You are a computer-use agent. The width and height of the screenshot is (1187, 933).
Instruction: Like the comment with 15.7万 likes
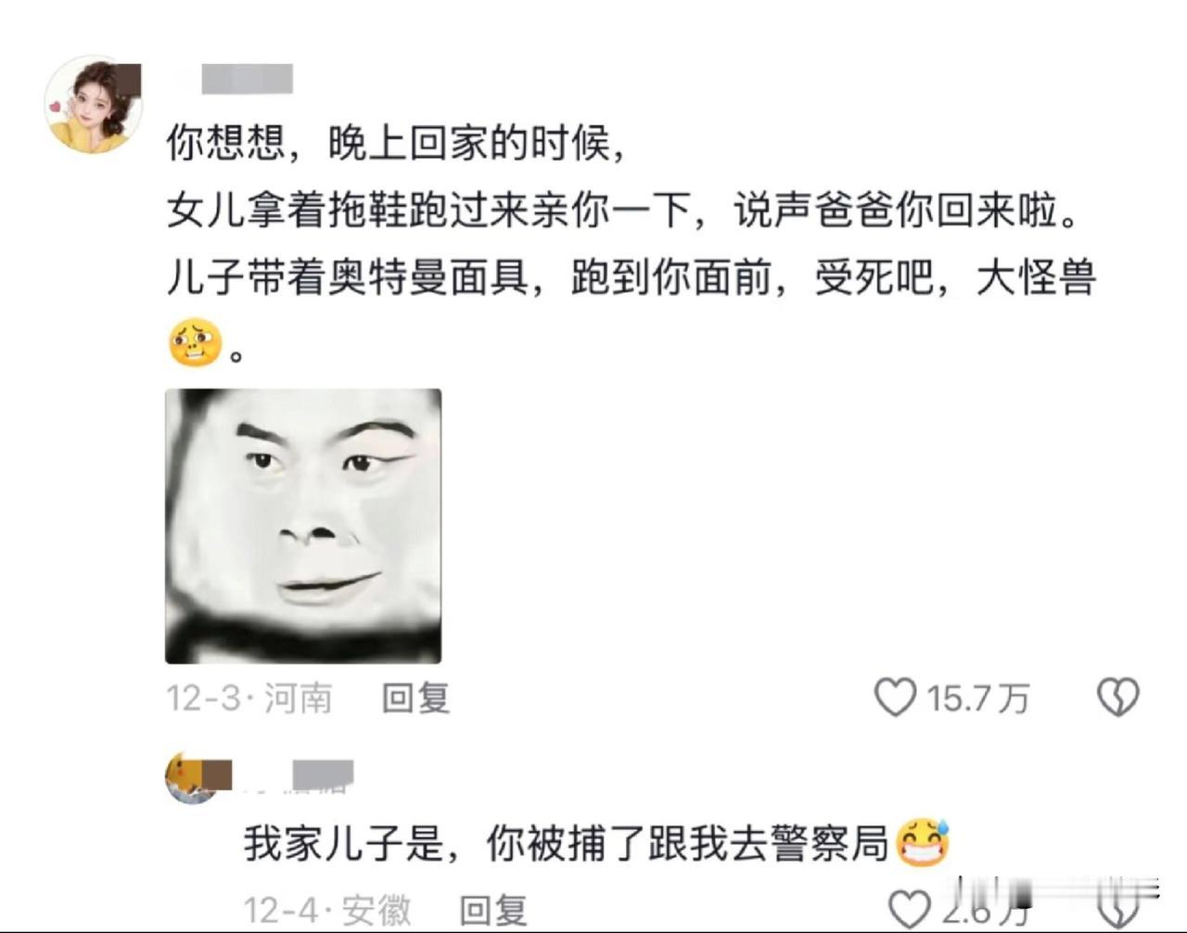pos(895,697)
